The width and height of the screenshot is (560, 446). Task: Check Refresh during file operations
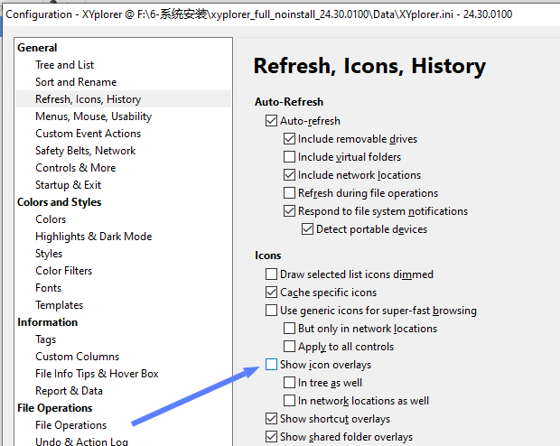point(290,193)
